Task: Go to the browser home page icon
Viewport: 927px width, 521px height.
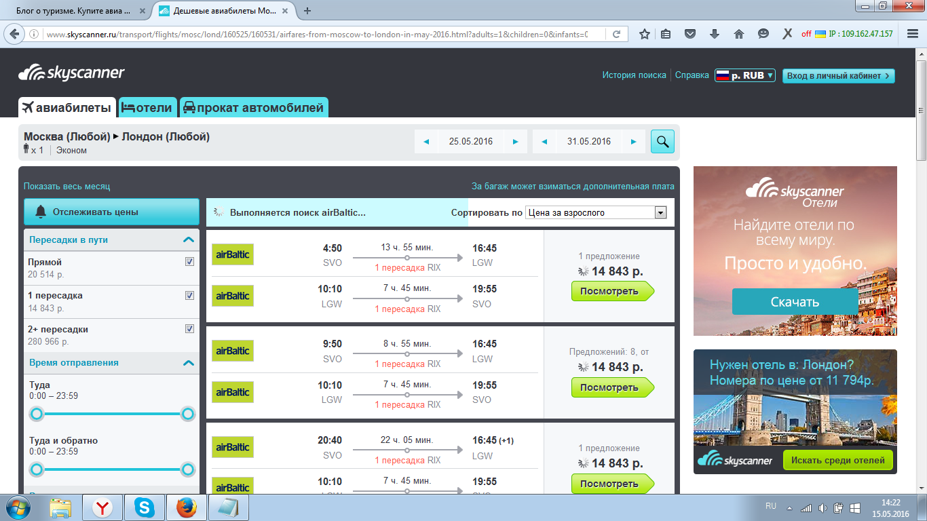Action: (x=739, y=34)
